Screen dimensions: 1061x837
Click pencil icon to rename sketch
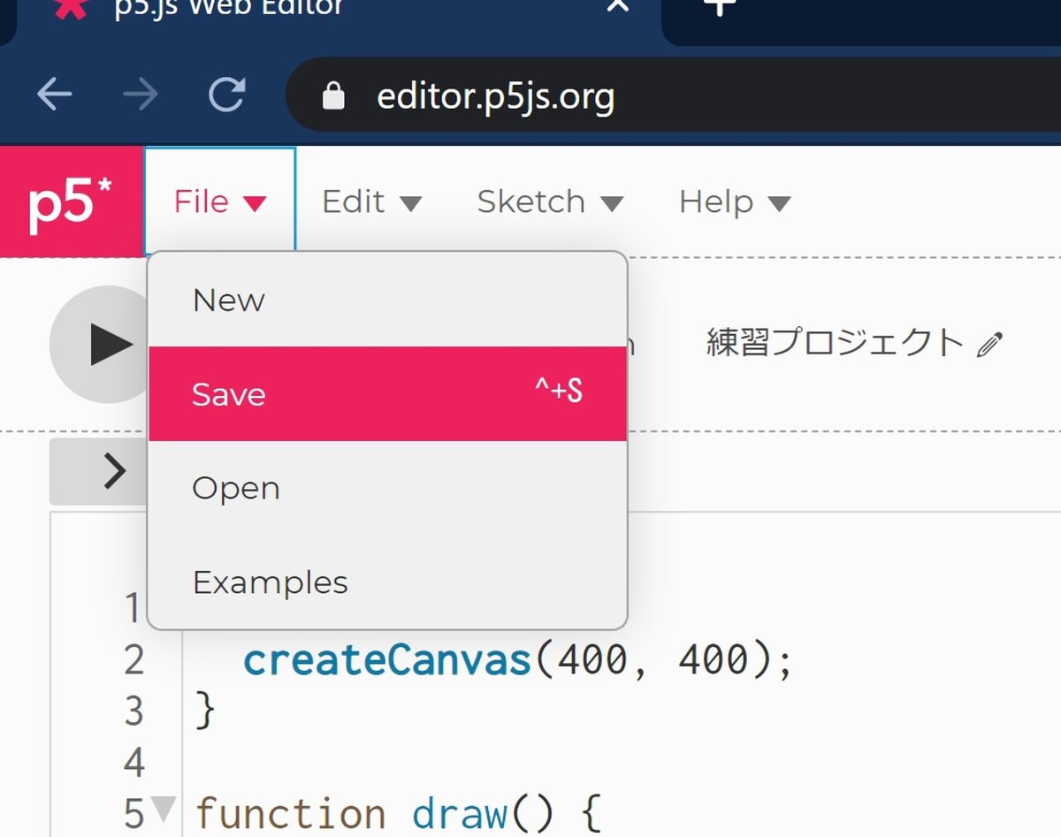point(990,344)
